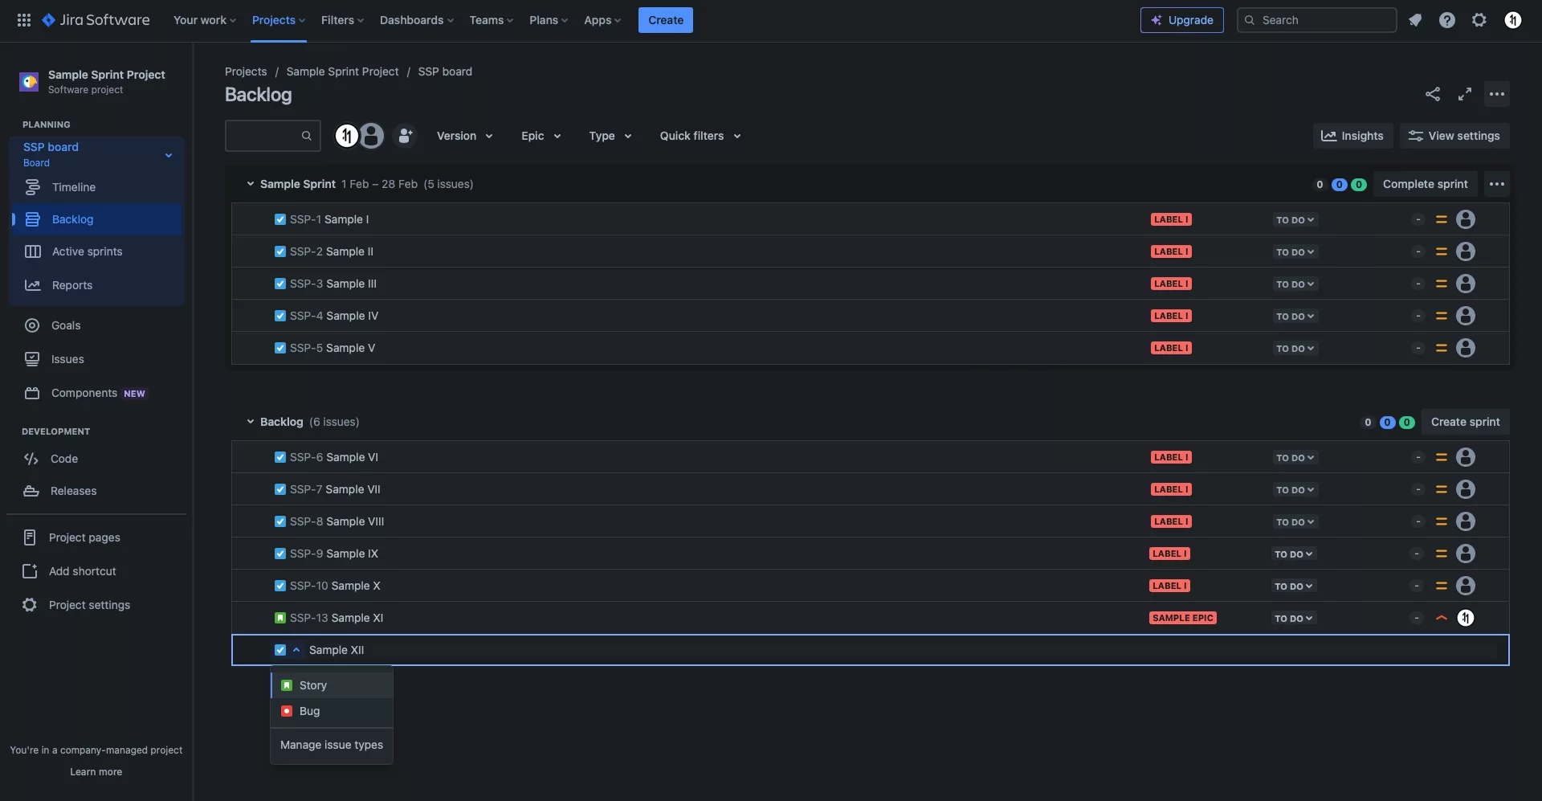Open the Version filter dropdown
The width and height of the screenshot is (1542, 801).
465,136
